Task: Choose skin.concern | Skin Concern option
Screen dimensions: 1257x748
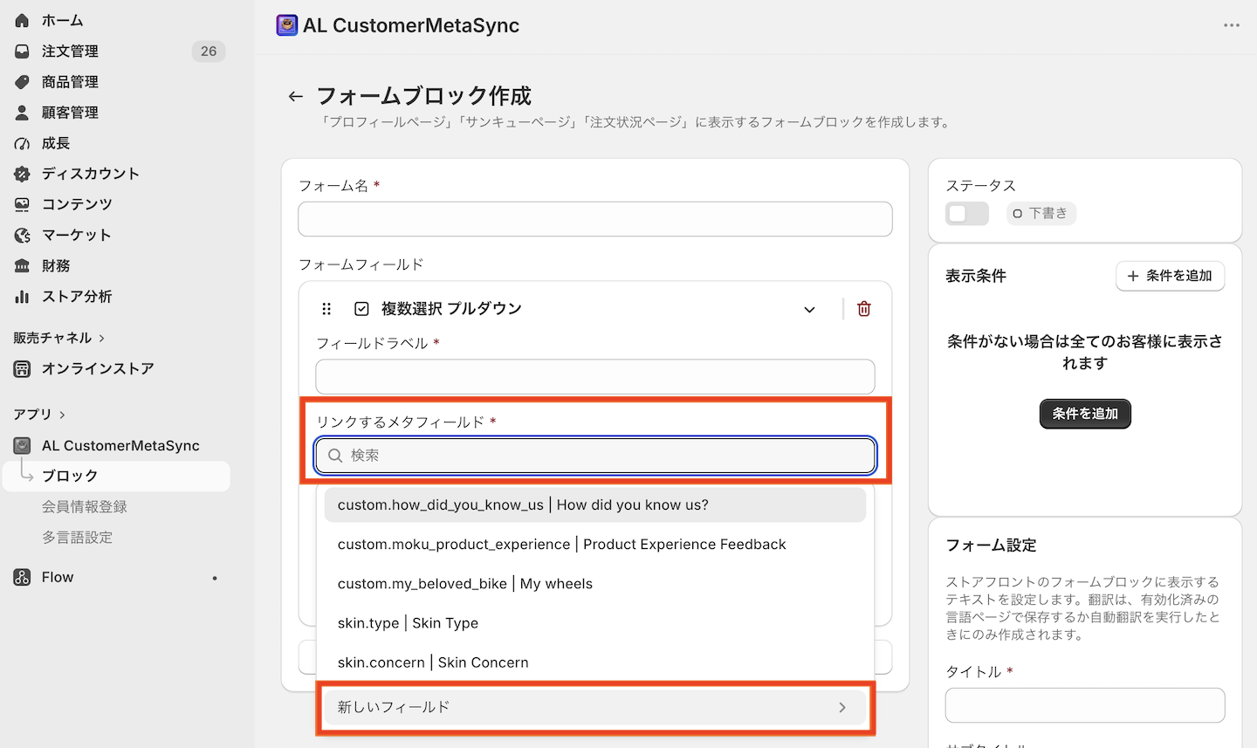Action: coord(595,662)
